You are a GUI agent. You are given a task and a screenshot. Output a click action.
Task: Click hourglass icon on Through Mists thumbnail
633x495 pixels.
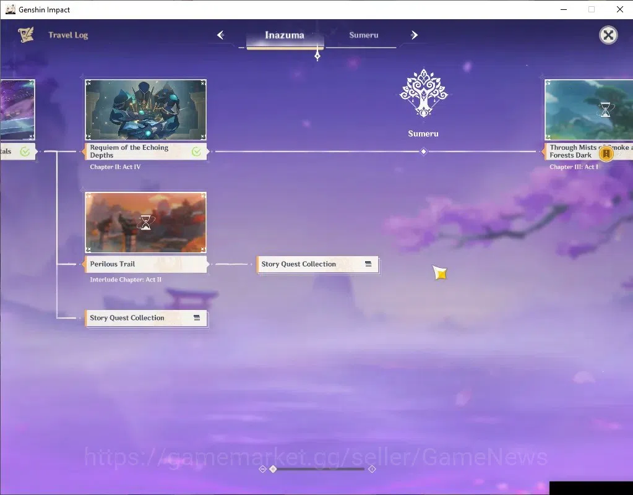605,110
